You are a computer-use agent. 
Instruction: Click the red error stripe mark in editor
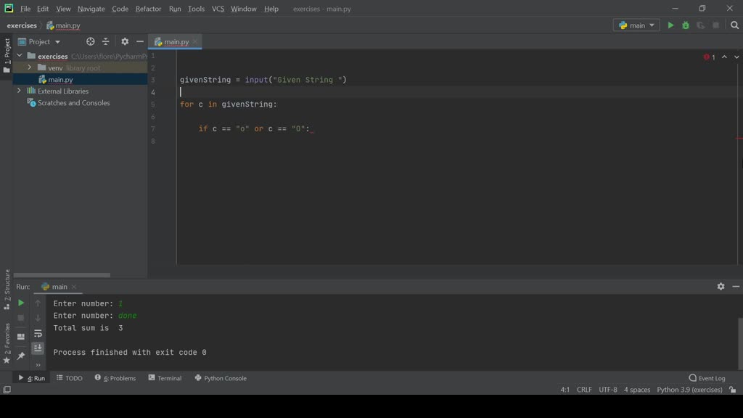click(x=739, y=139)
